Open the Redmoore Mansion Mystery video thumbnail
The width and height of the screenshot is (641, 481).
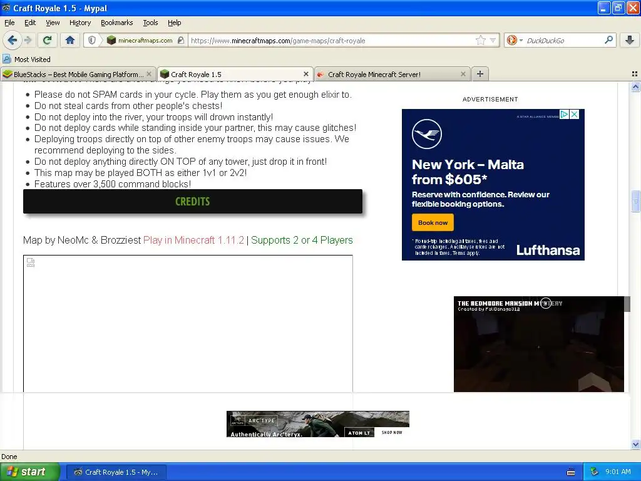(x=539, y=344)
